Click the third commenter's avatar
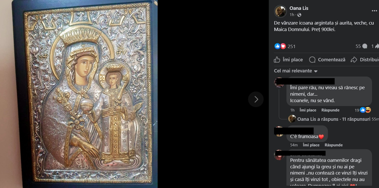The image size is (379, 188). tap(279, 155)
